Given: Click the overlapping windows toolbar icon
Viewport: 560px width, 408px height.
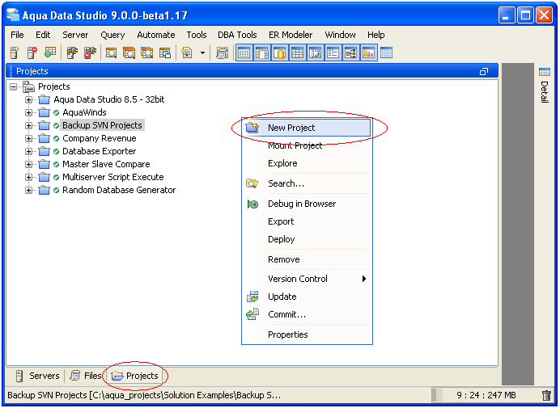Looking at the screenshot, I should (x=164, y=53).
